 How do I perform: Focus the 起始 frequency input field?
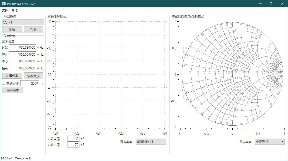pyautogui.click(x=22, y=47)
